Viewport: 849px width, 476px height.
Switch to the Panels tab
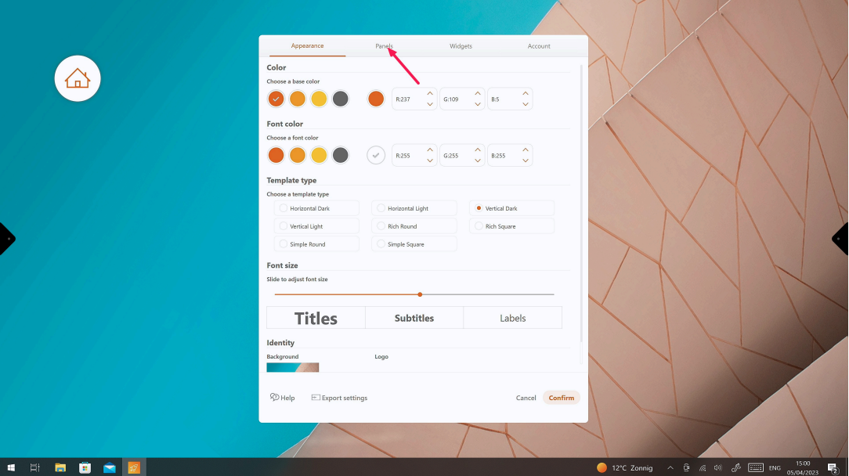point(384,46)
